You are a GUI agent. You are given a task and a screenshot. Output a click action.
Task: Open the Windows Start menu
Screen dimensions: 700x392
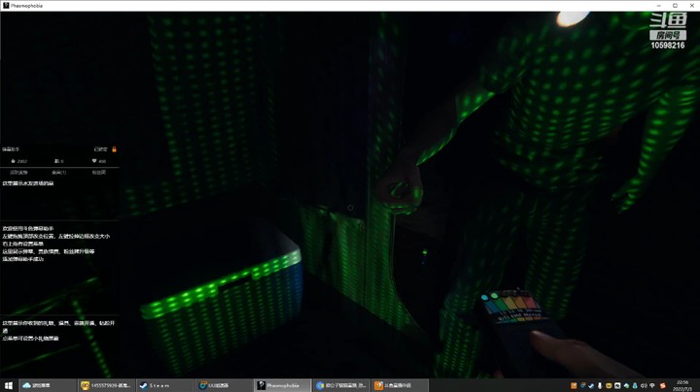tap(8, 385)
